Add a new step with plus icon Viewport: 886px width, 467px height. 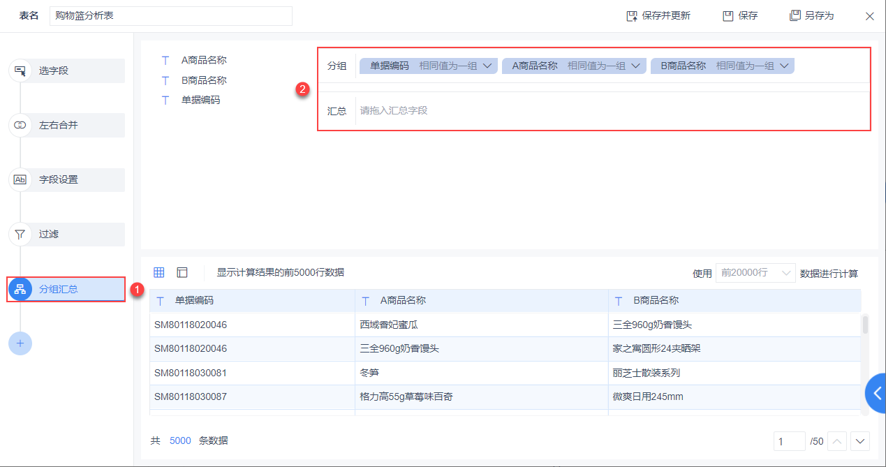(x=20, y=343)
